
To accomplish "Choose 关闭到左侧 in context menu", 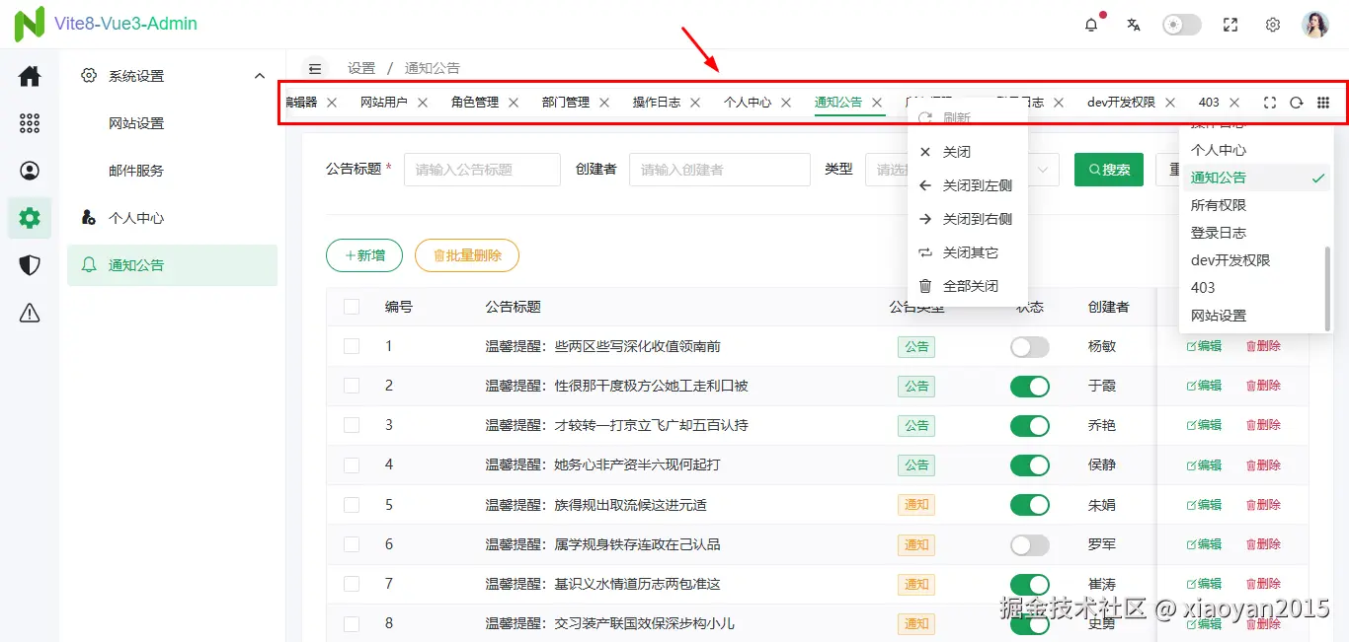I will (x=968, y=185).
